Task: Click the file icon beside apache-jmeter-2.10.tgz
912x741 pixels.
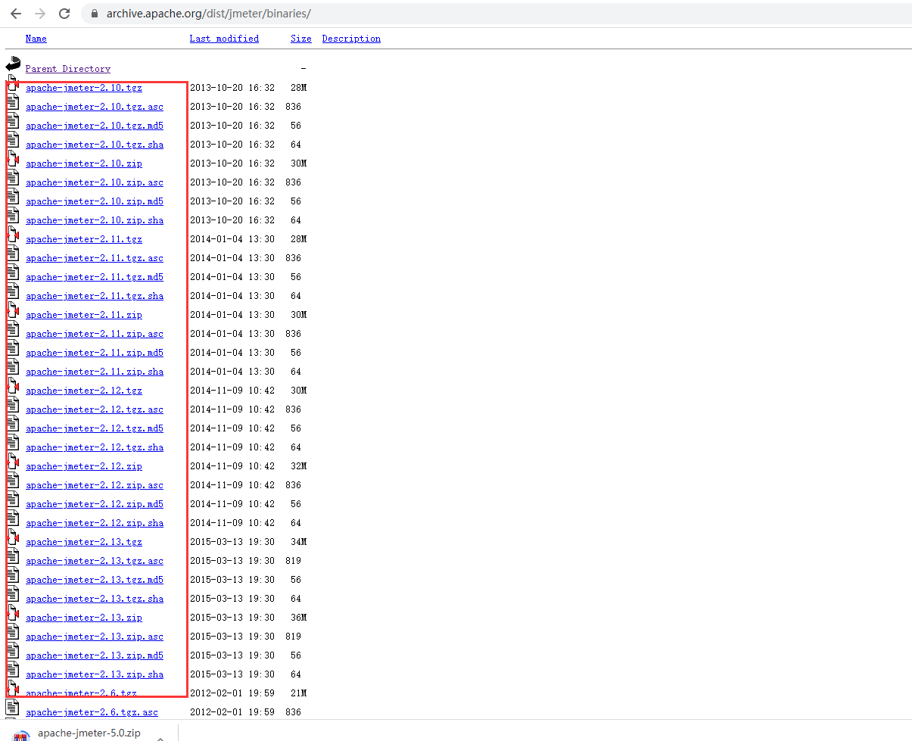Action: pyautogui.click(x=12, y=85)
